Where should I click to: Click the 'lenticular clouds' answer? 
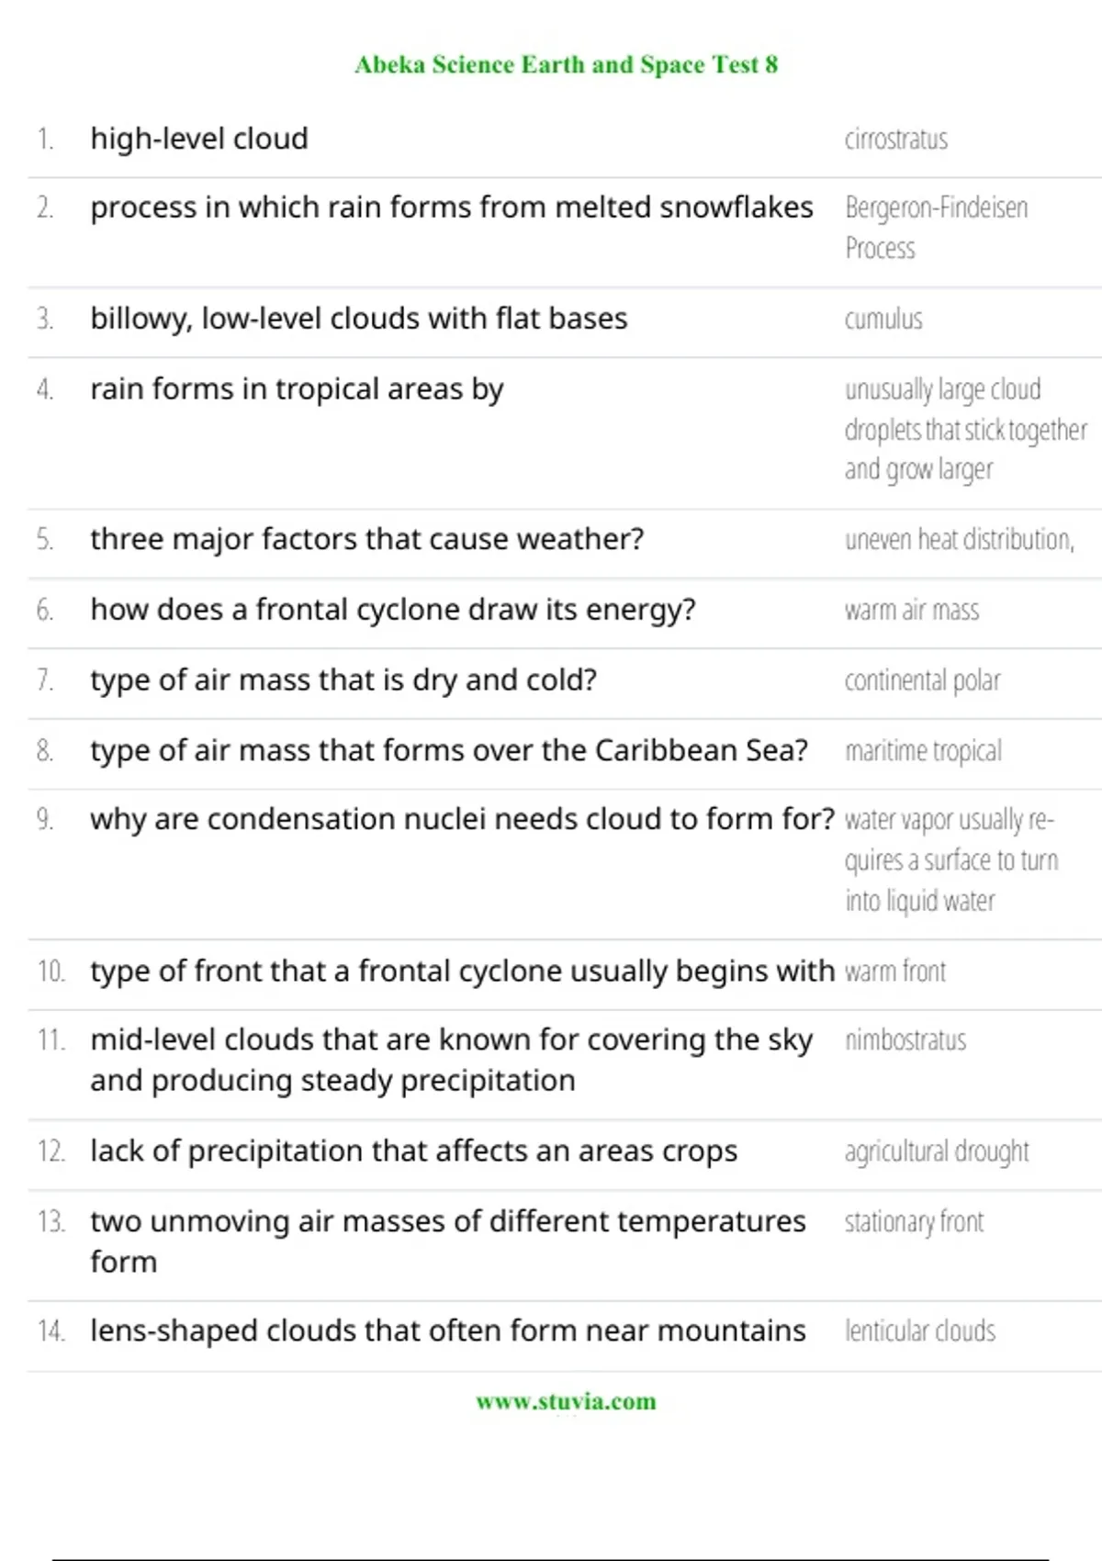click(x=920, y=1331)
